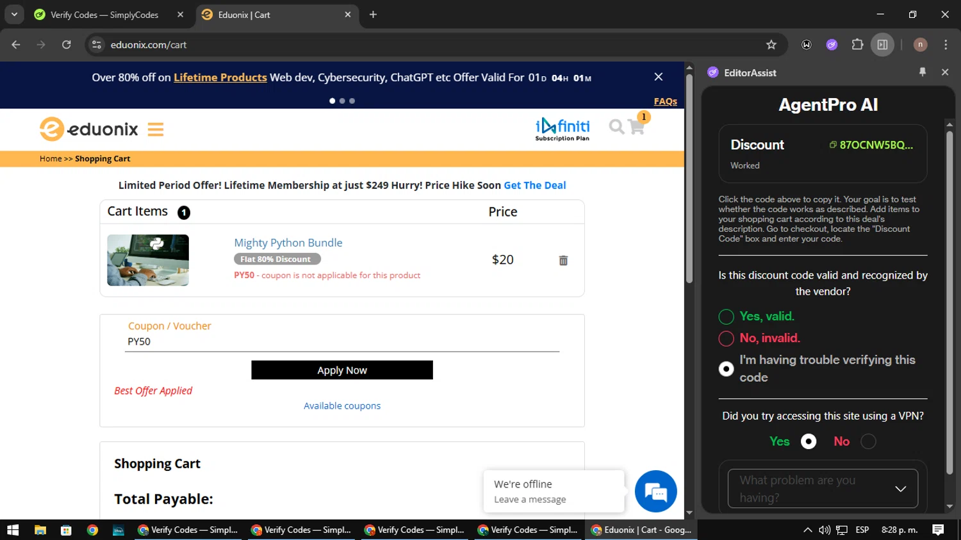Open the tab search dropdown arrow
The image size is (961, 540).
pyautogui.click(x=14, y=15)
